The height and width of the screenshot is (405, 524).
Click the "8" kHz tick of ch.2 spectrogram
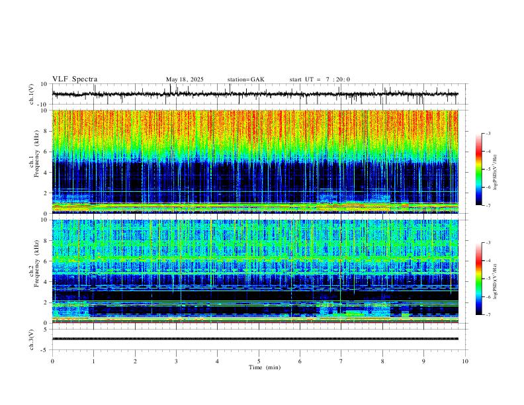(x=46, y=241)
